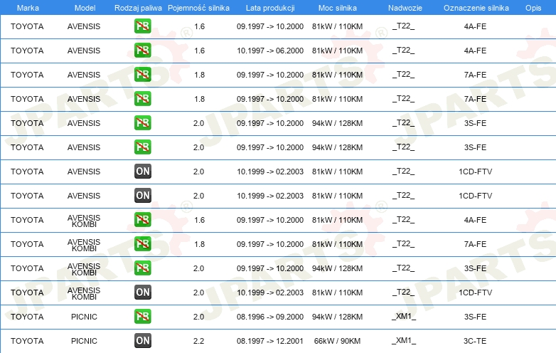The height and width of the screenshot is (353, 556).
Task: Click 1CD-FTV in the Avensis Kombi row
Action: 475,293
